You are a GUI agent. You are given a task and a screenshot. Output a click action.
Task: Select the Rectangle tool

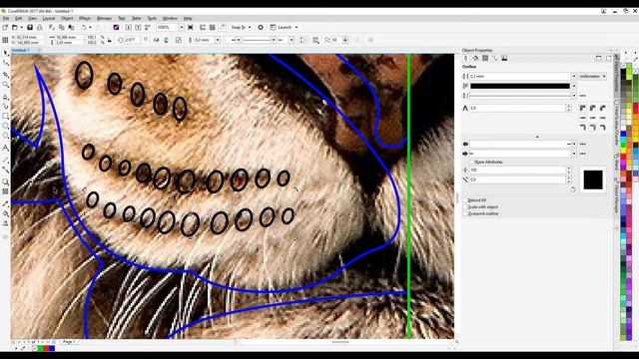6,116
